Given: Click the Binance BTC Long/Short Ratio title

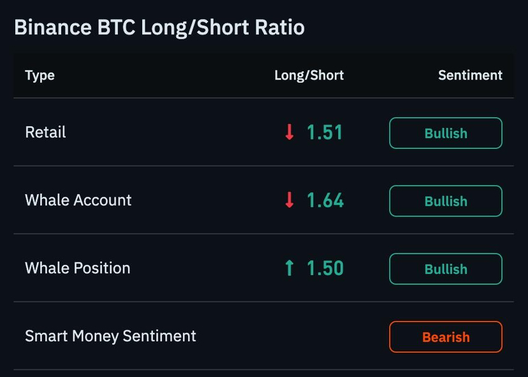Looking at the screenshot, I should [159, 27].
